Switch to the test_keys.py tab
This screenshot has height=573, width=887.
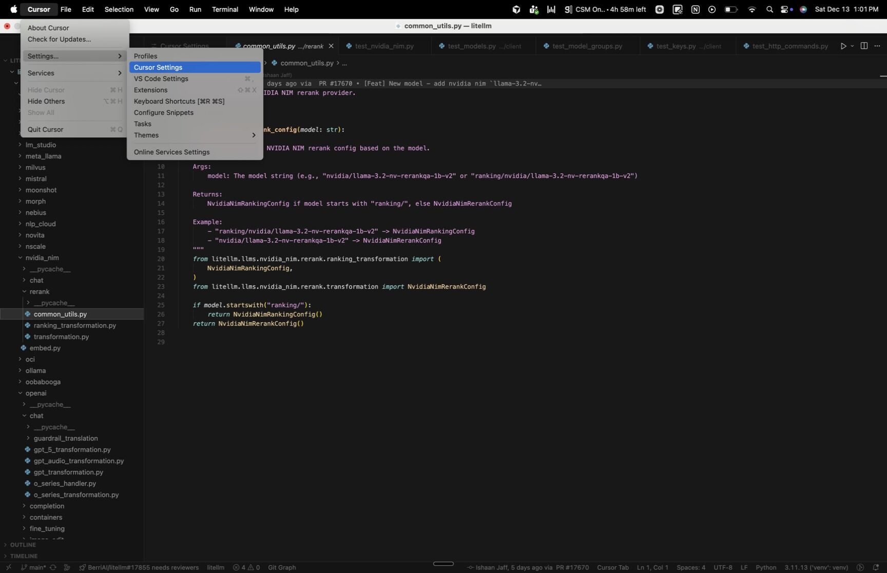pos(688,46)
